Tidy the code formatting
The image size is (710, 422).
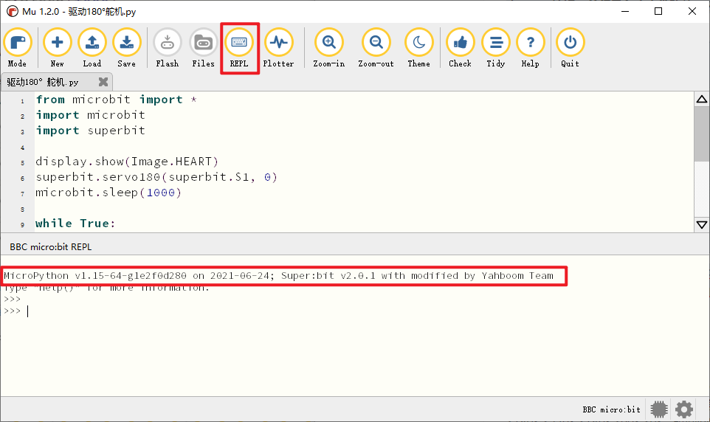point(496,48)
